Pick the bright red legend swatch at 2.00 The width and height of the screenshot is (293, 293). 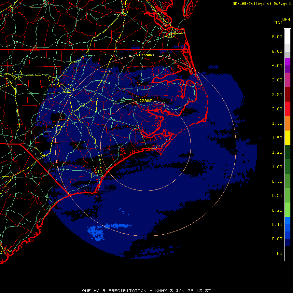click(x=287, y=109)
